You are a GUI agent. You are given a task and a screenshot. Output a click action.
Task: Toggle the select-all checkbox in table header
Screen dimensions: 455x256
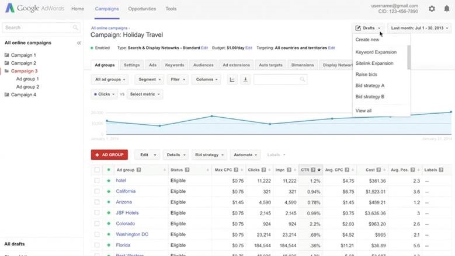tap(97, 170)
